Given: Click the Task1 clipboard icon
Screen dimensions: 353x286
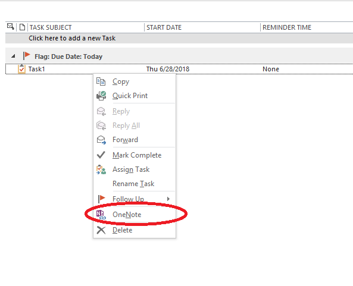Looking at the screenshot, I should (x=21, y=69).
